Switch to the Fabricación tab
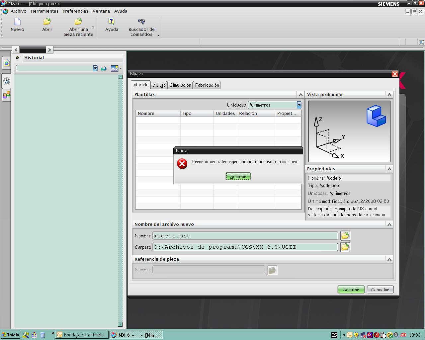425x340 pixels. coord(207,85)
